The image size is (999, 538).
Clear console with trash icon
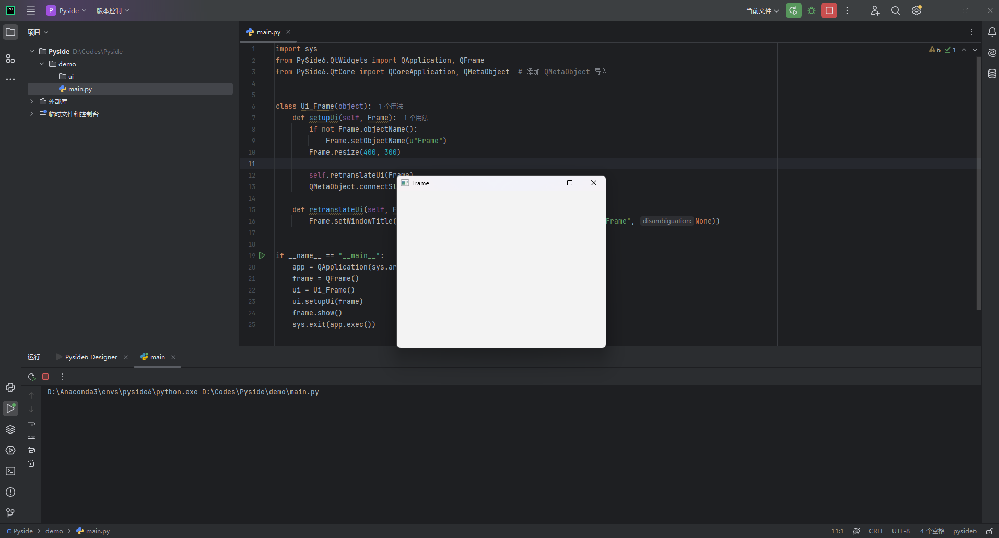click(x=31, y=463)
